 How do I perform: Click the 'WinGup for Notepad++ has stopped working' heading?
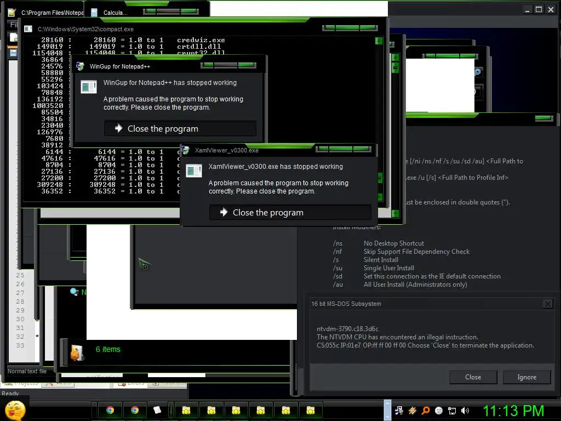[170, 83]
